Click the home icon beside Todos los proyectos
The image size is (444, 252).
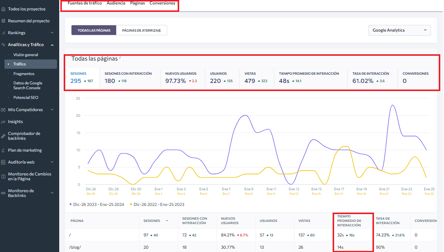pos(3,9)
